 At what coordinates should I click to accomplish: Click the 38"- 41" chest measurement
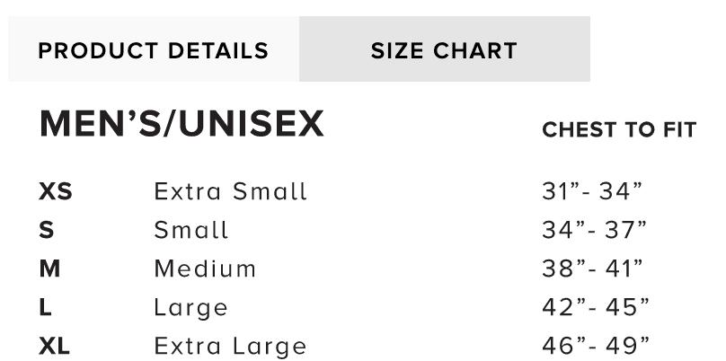[593, 269]
